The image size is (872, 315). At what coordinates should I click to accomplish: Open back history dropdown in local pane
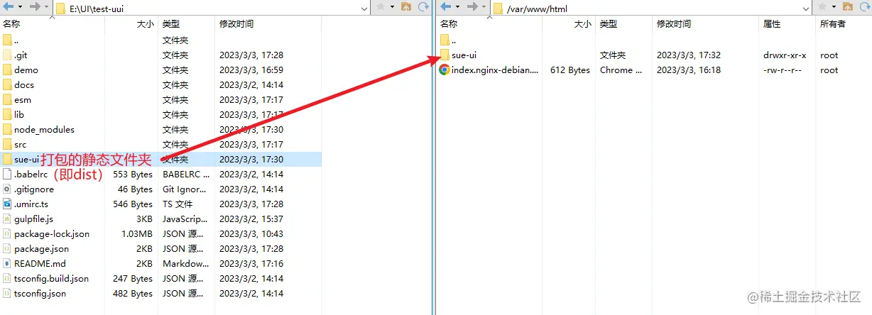(18, 7)
